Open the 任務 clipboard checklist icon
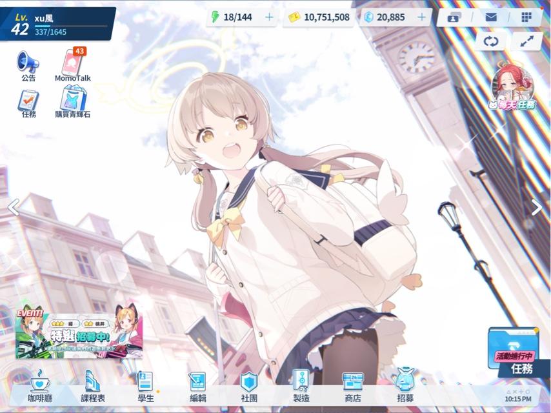The image size is (551, 413). tap(28, 104)
